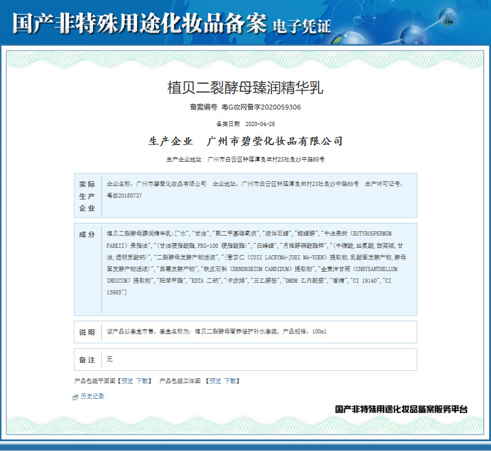Select the filing number 粤G妆网备字2020059306
The width and height of the screenshot is (491, 451).
(x=261, y=107)
